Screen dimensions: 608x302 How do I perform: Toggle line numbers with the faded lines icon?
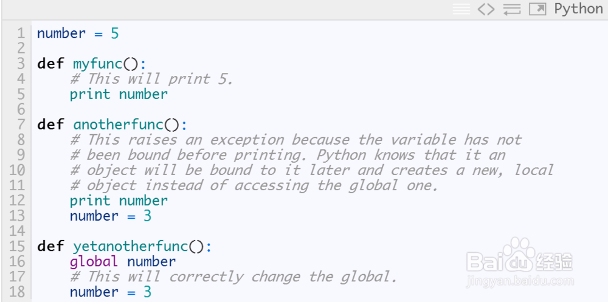tap(462, 9)
